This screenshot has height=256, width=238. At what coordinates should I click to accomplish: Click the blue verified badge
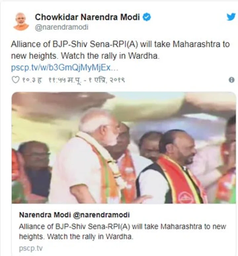(x=147, y=17)
